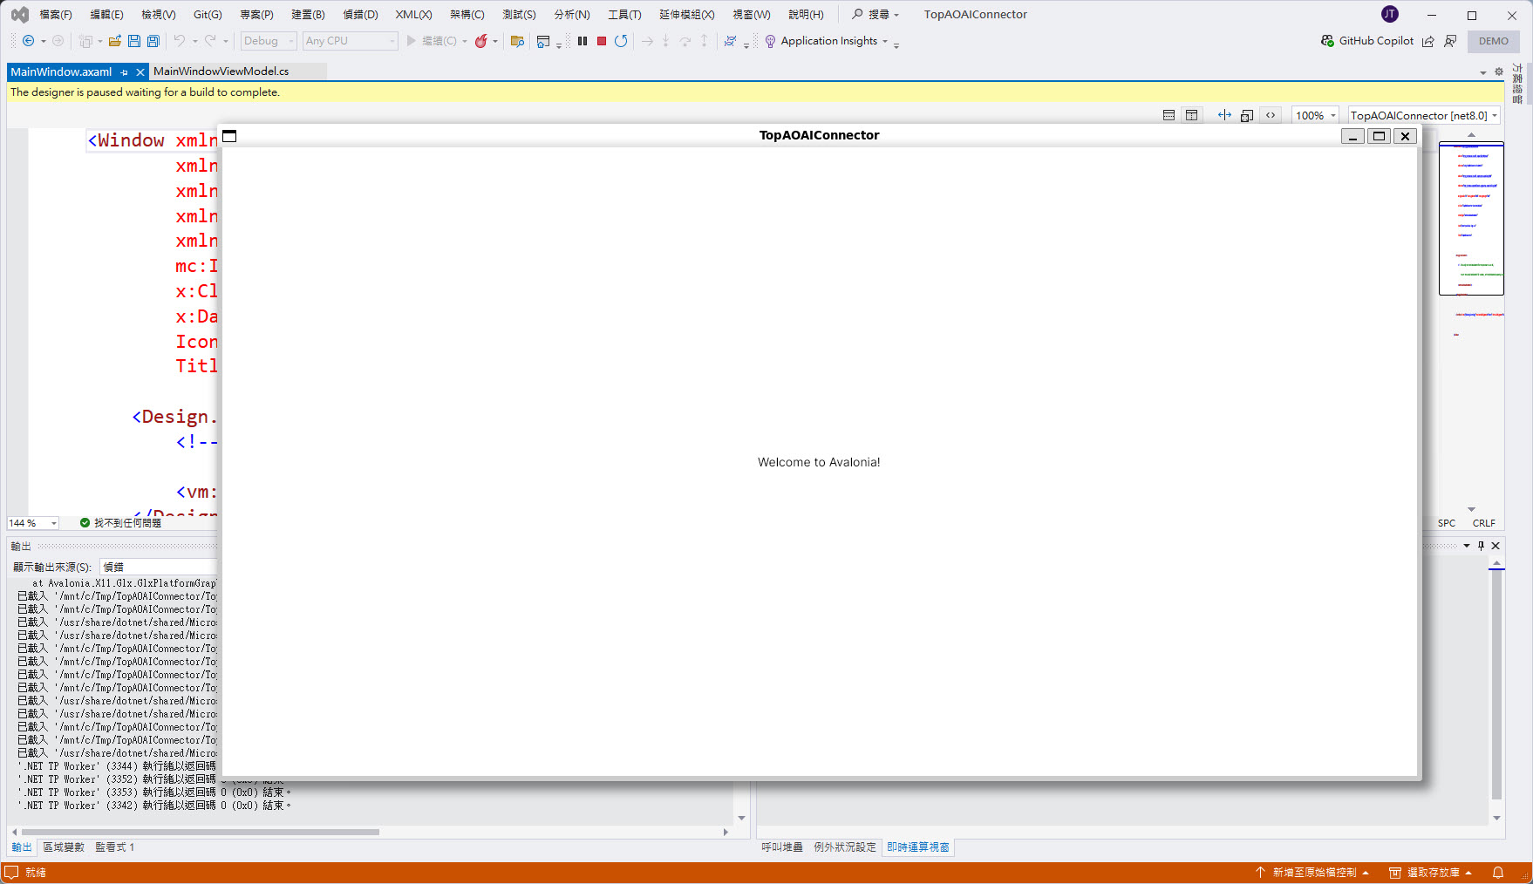The image size is (1533, 884).
Task: Click the Application Insights lightbulb icon
Action: point(770,41)
